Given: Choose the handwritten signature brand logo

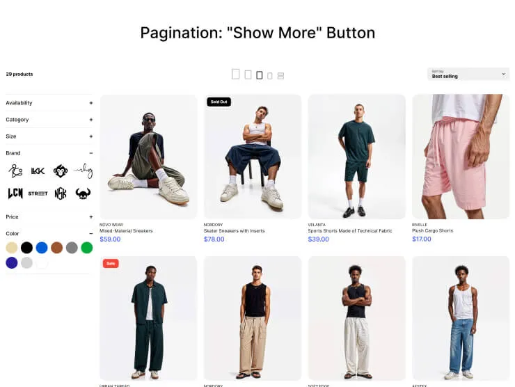Looking at the screenshot, I should [84, 171].
